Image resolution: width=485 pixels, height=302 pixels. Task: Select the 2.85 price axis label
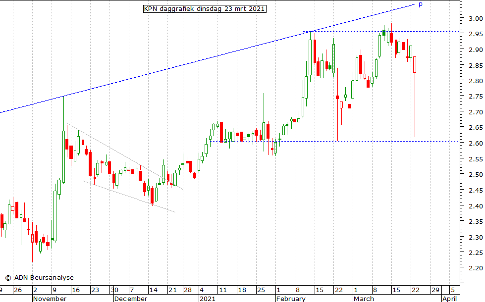(476, 65)
